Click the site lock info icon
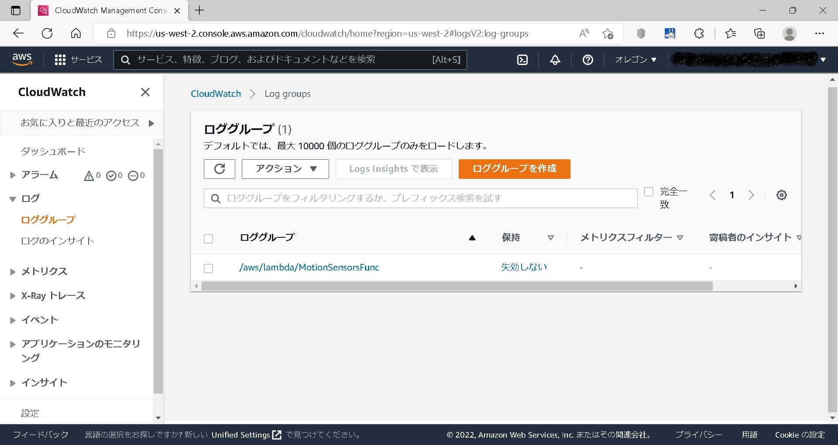 [x=111, y=33]
